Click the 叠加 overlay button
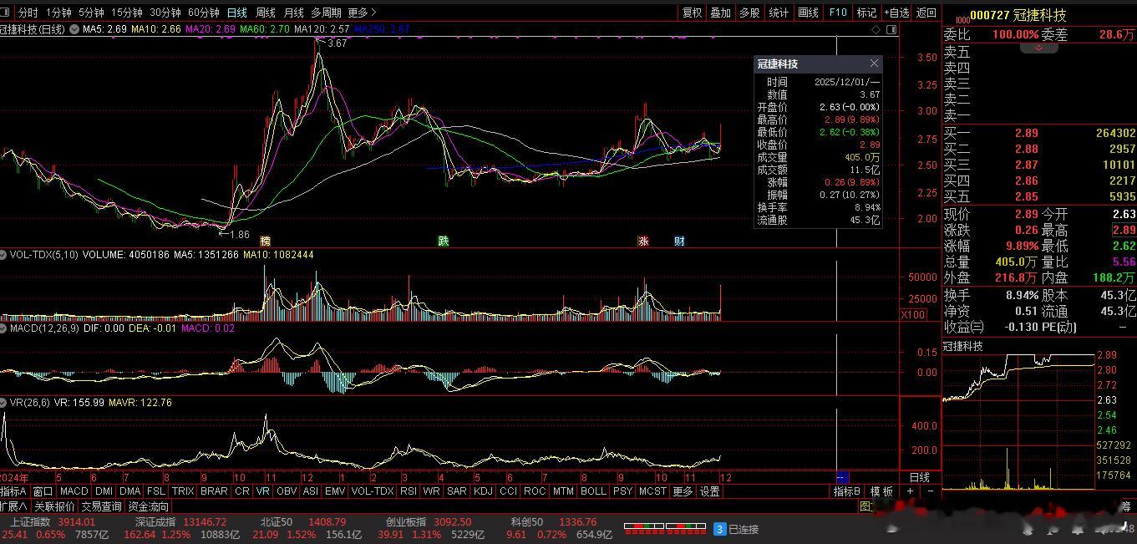1137x544 pixels. coord(720,13)
